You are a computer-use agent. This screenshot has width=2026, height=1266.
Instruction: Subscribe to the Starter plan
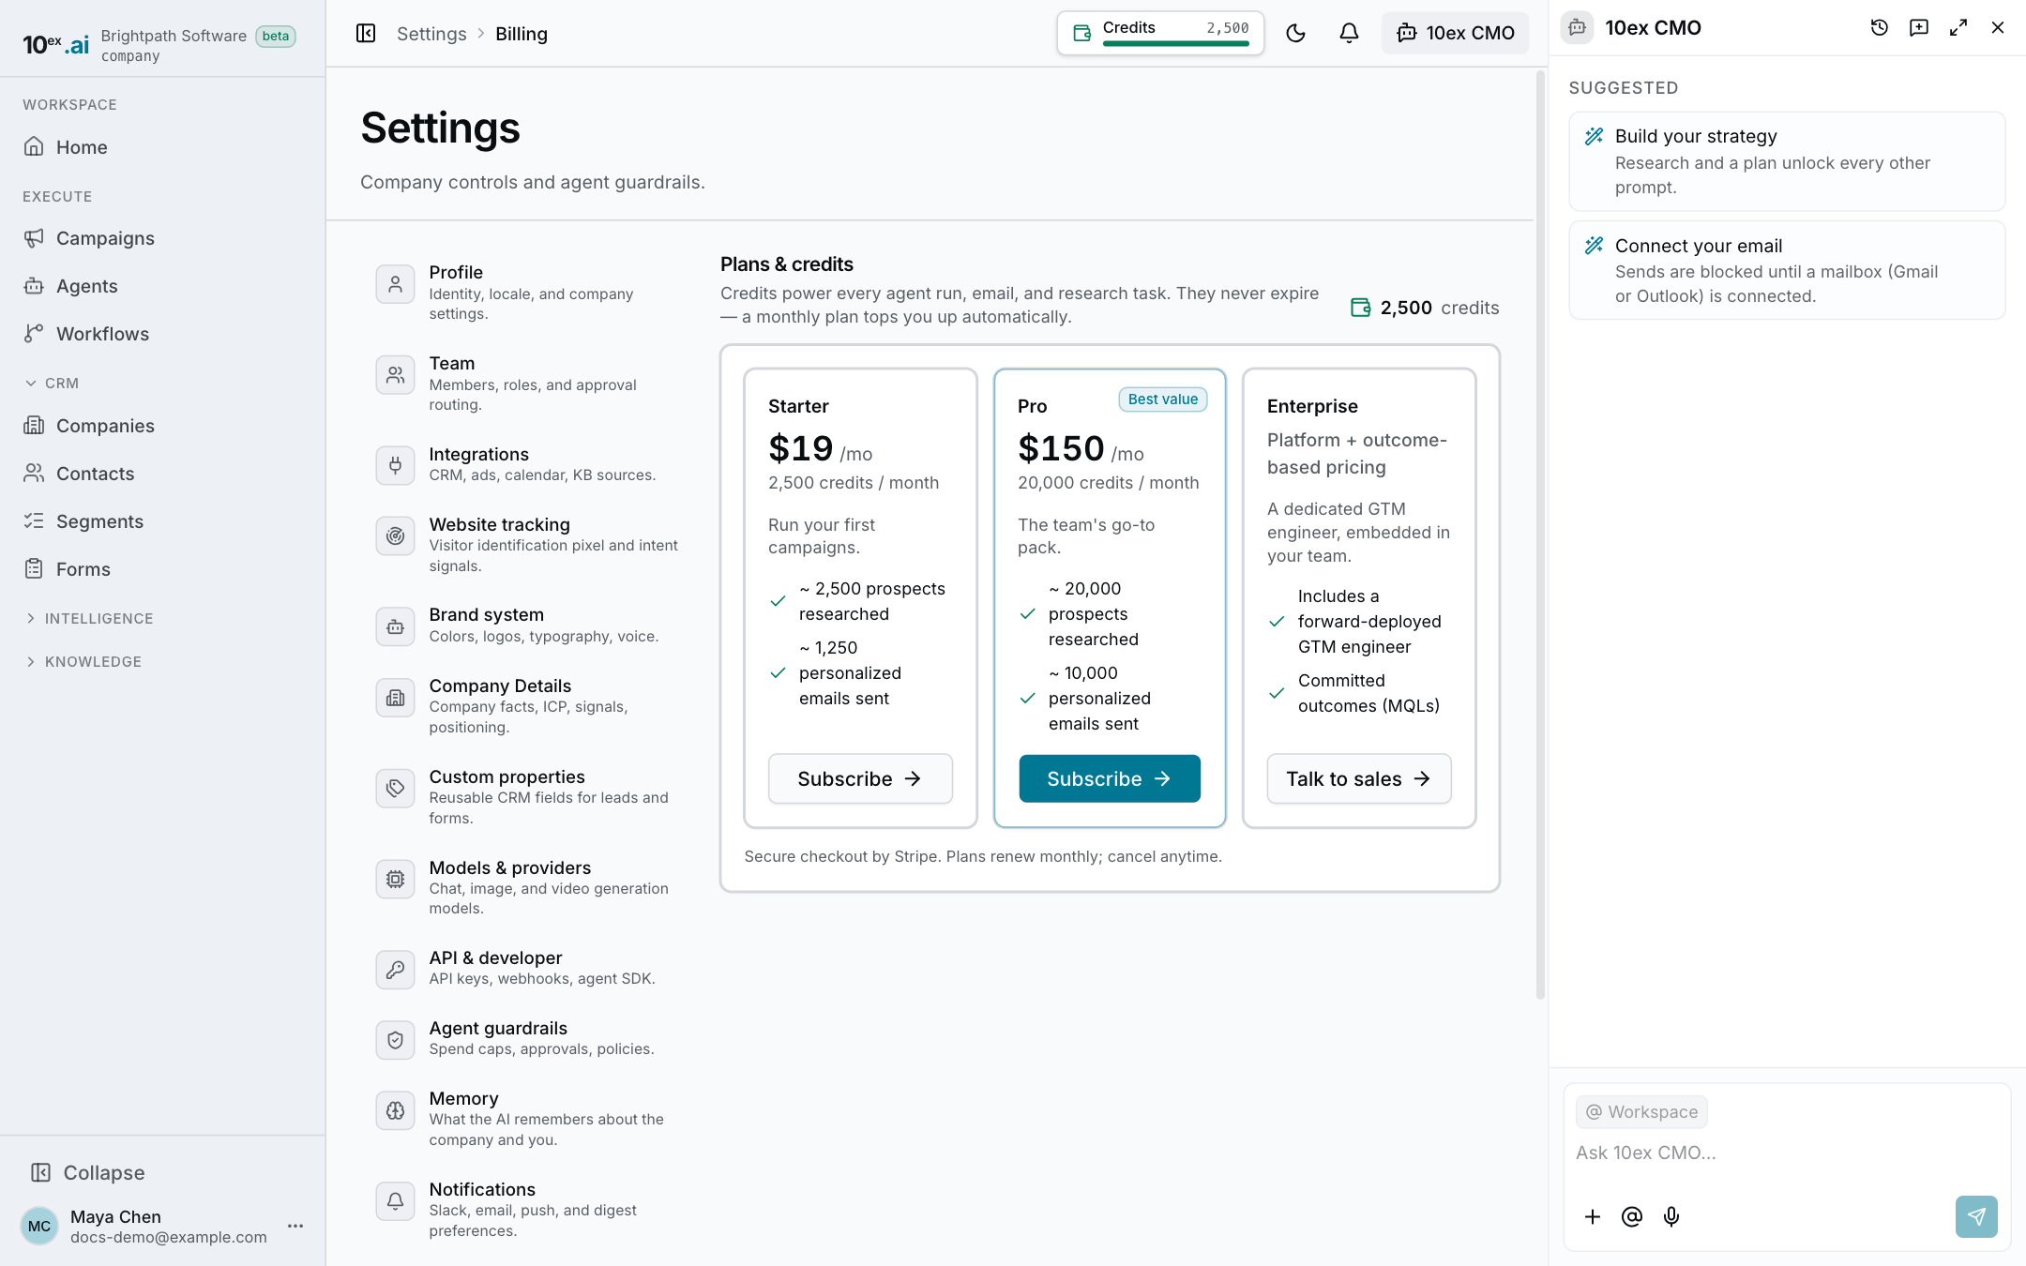(x=860, y=778)
